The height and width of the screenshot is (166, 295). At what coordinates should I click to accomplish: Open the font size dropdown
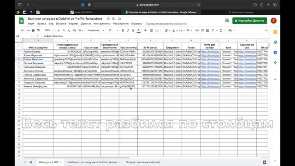pos(113,30)
